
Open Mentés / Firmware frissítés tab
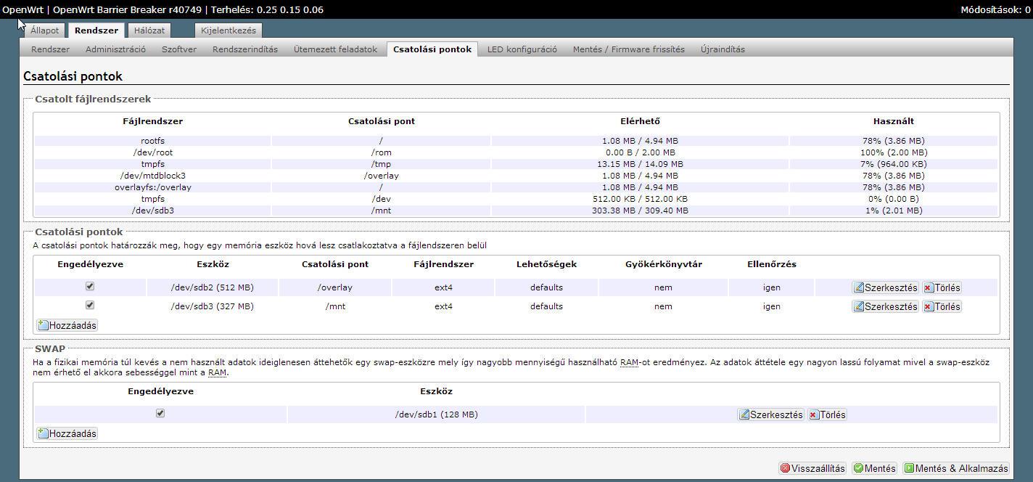pos(629,49)
